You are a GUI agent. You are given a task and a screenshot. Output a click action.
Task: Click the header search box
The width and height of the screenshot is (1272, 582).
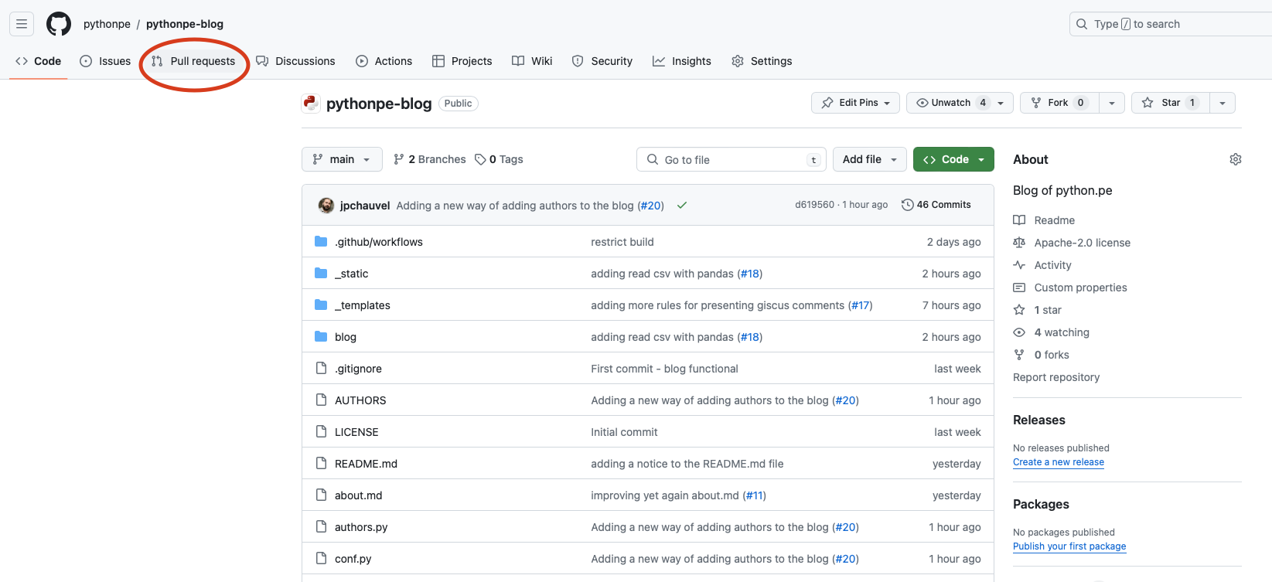coord(1171,24)
